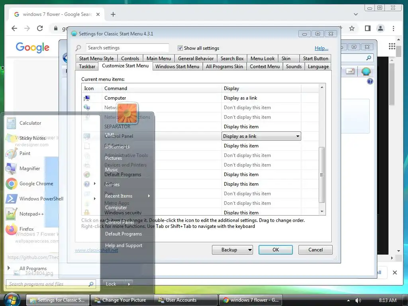
Task: Click the menu items list scrollbar thumb
Action: 322,175
